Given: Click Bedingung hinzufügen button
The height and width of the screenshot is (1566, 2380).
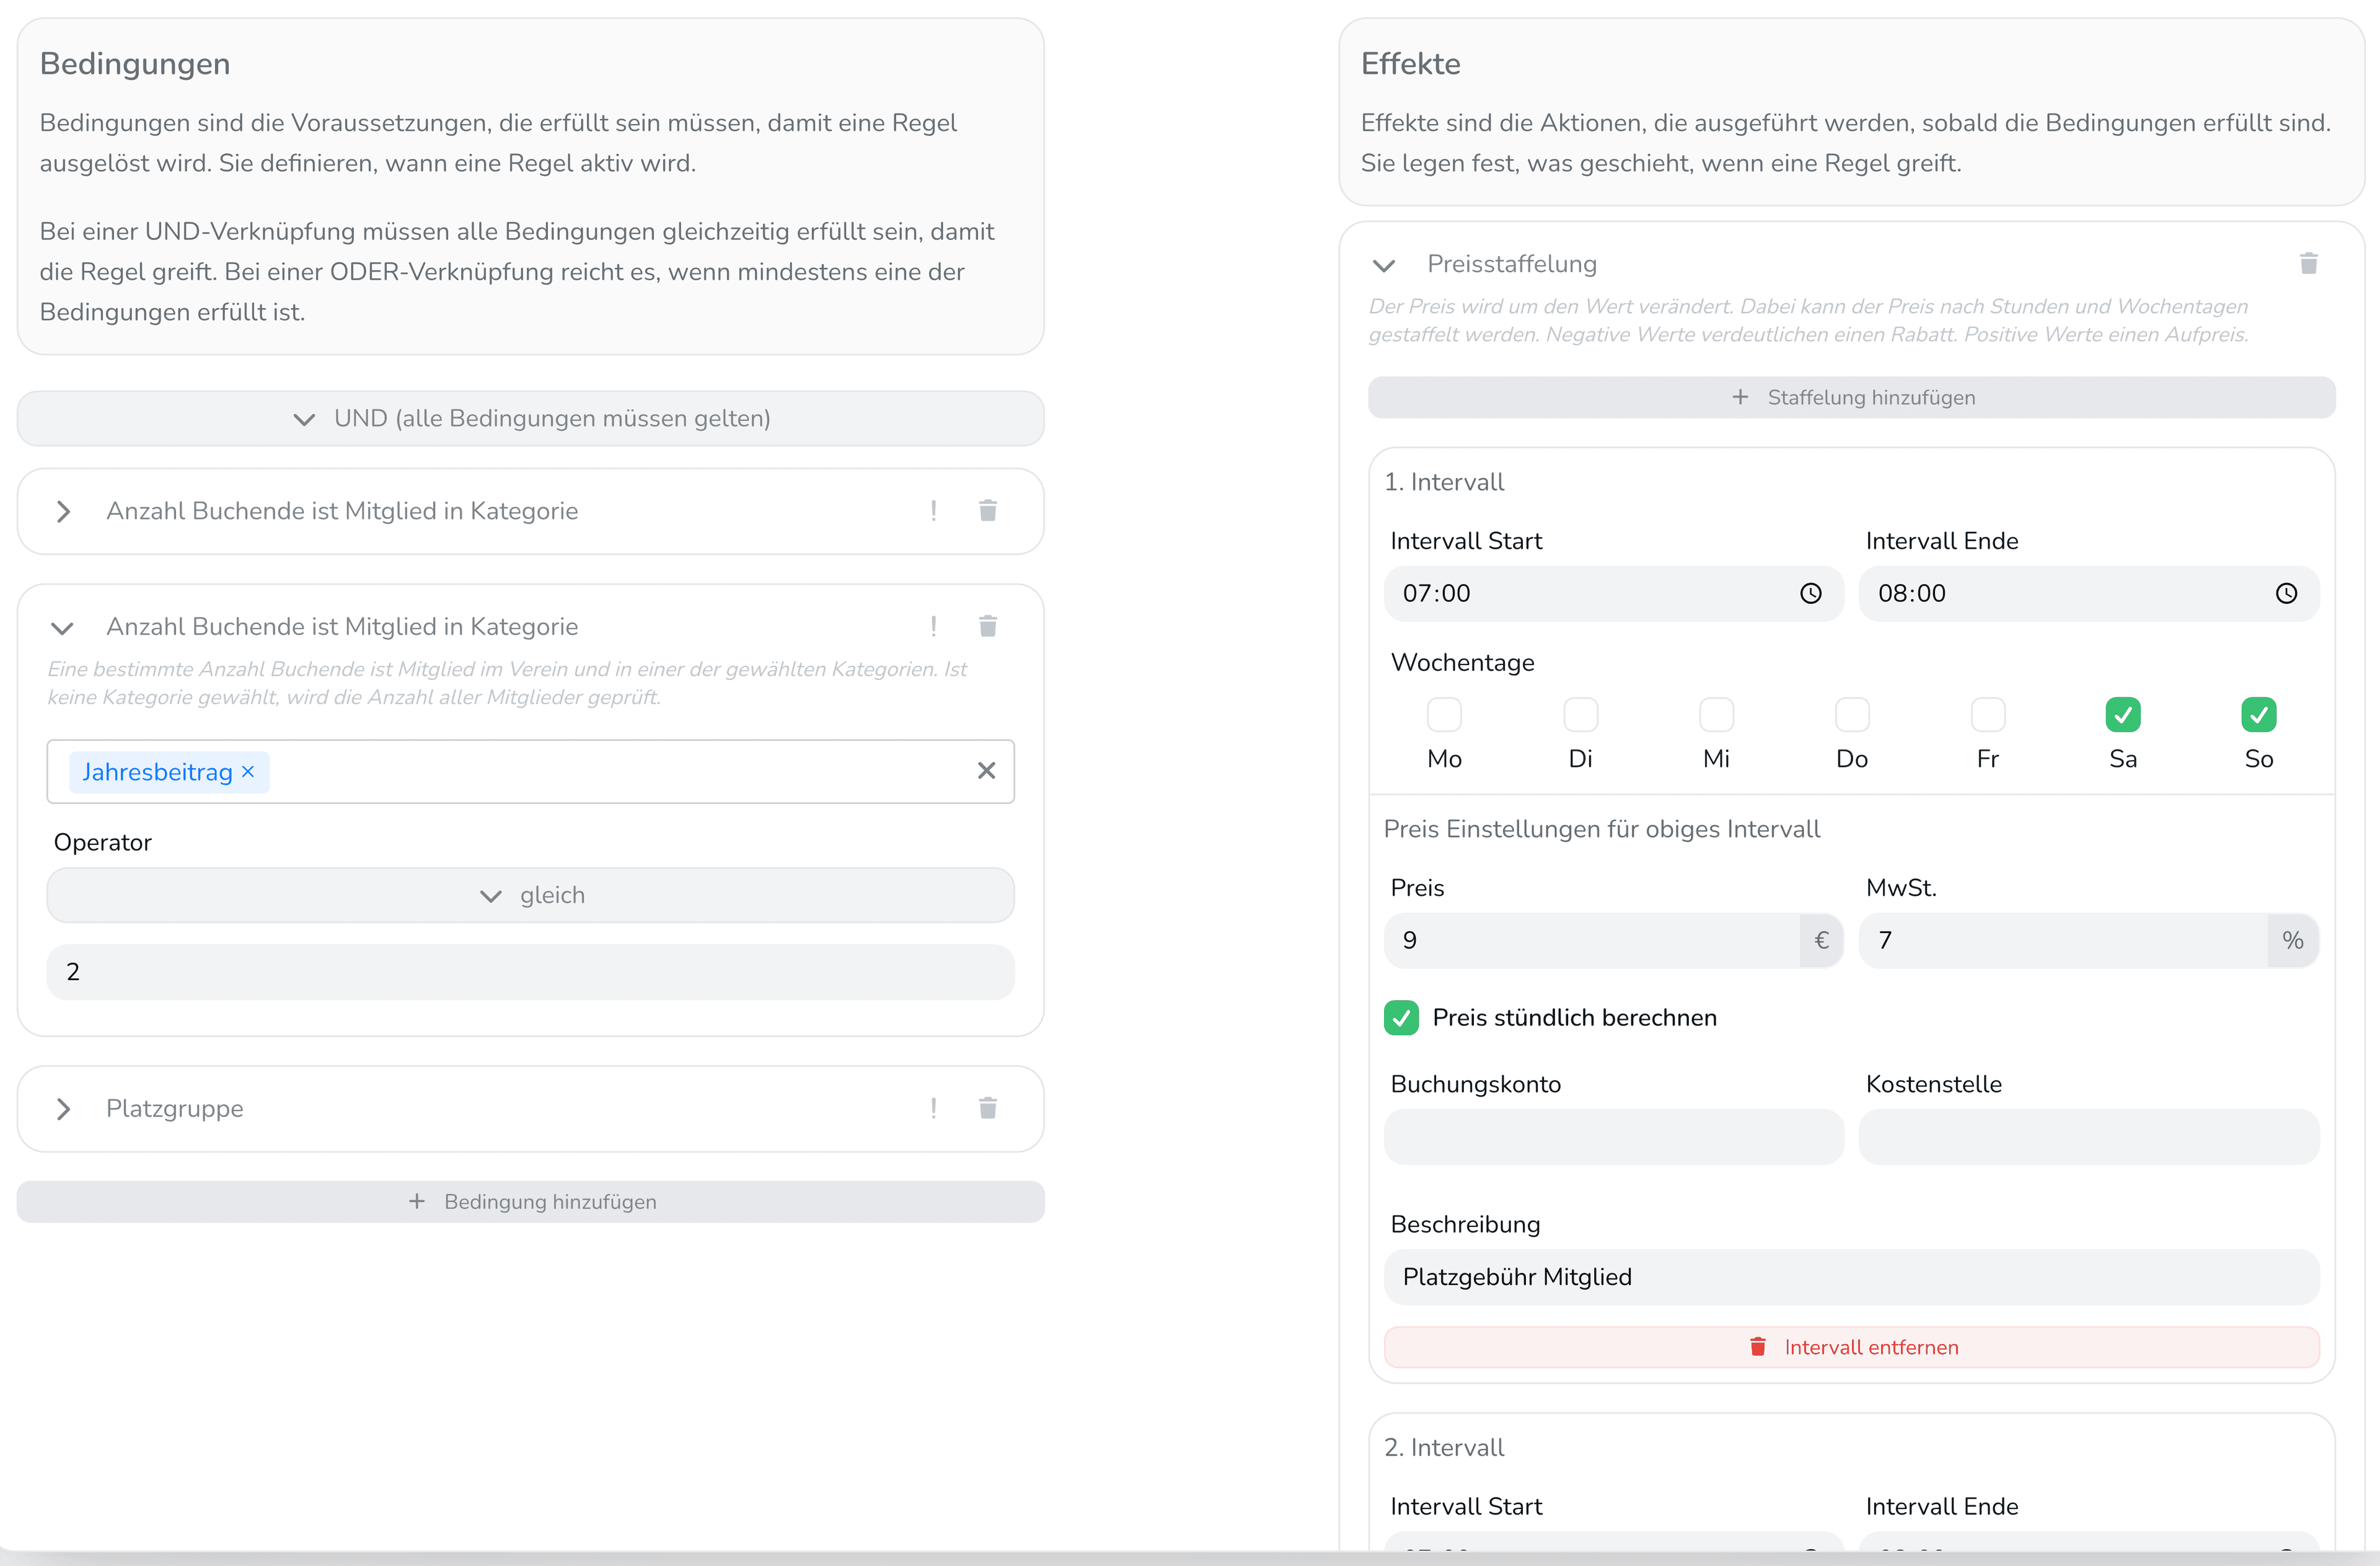Looking at the screenshot, I should [530, 1202].
